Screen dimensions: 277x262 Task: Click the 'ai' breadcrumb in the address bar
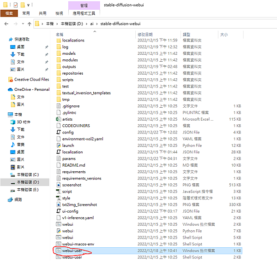click(92, 24)
